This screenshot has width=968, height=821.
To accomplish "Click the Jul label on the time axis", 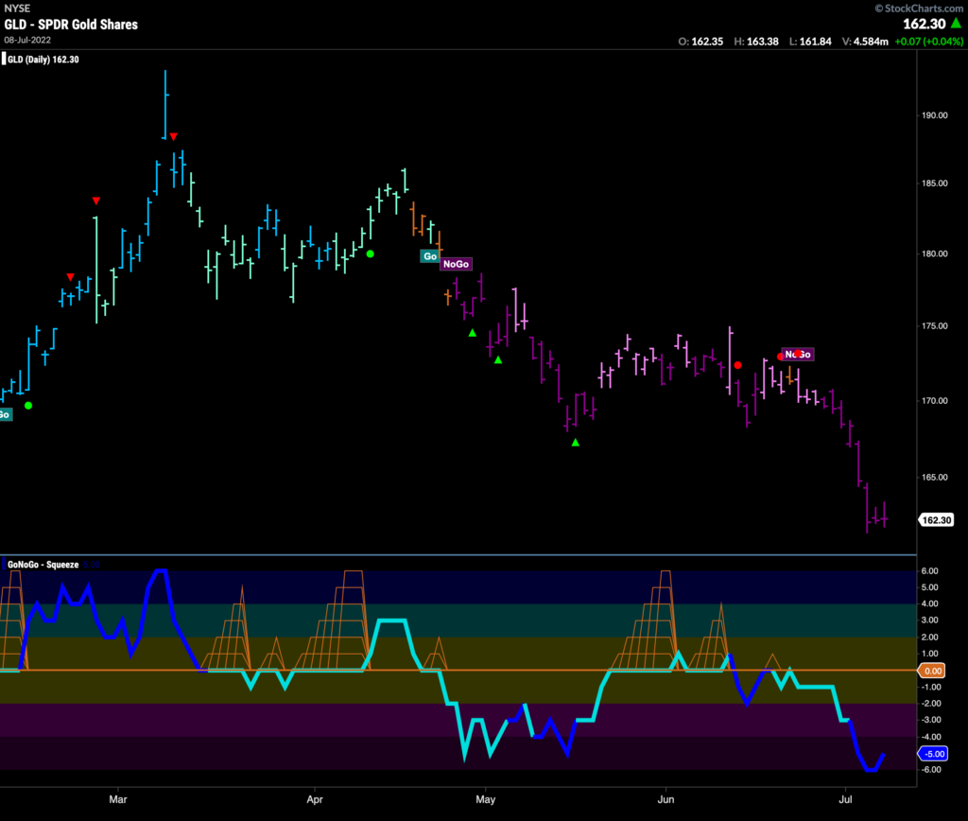I will pos(845,799).
